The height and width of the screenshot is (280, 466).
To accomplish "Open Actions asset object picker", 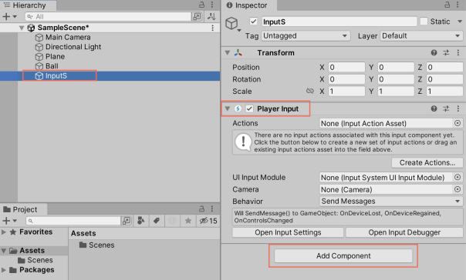I will [x=458, y=123].
